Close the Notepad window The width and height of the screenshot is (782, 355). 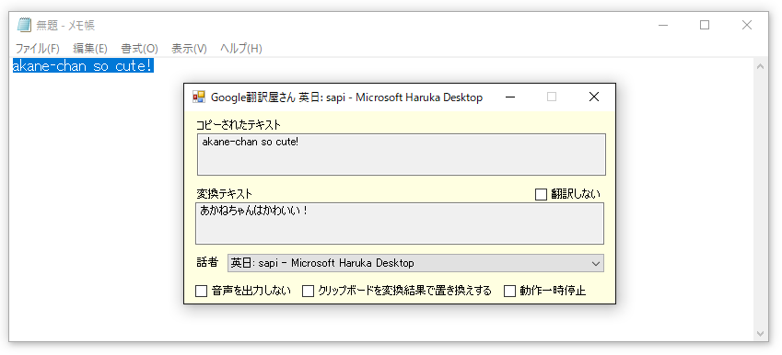click(x=747, y=25)
